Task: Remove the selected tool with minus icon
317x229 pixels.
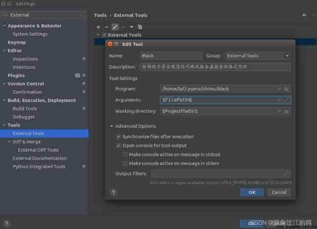Action: [x=107, y=27]
